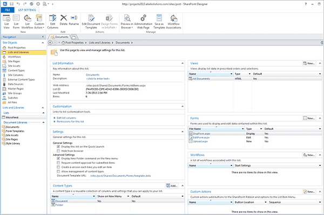
Task: Open the Style Library document library
Action: [13, 143]
